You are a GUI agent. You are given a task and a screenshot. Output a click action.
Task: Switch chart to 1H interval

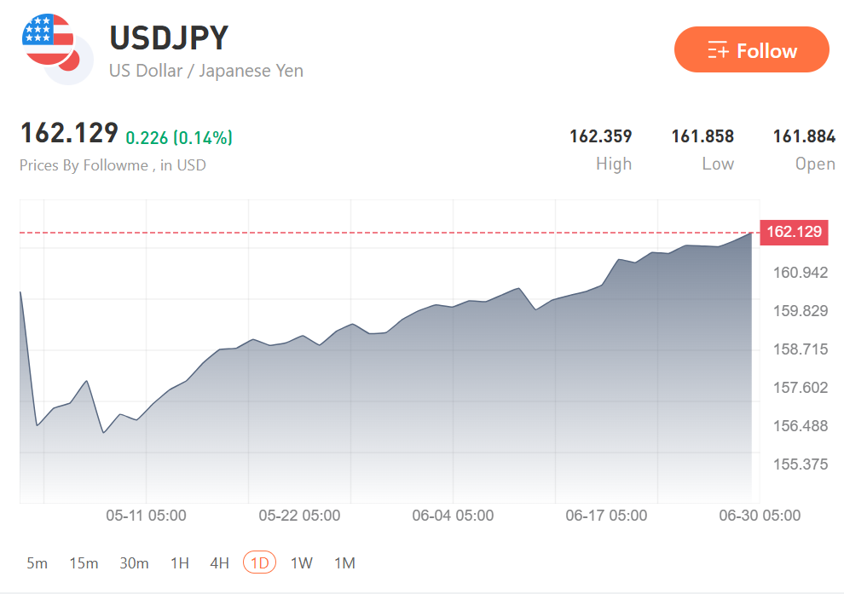coord(179,562)
